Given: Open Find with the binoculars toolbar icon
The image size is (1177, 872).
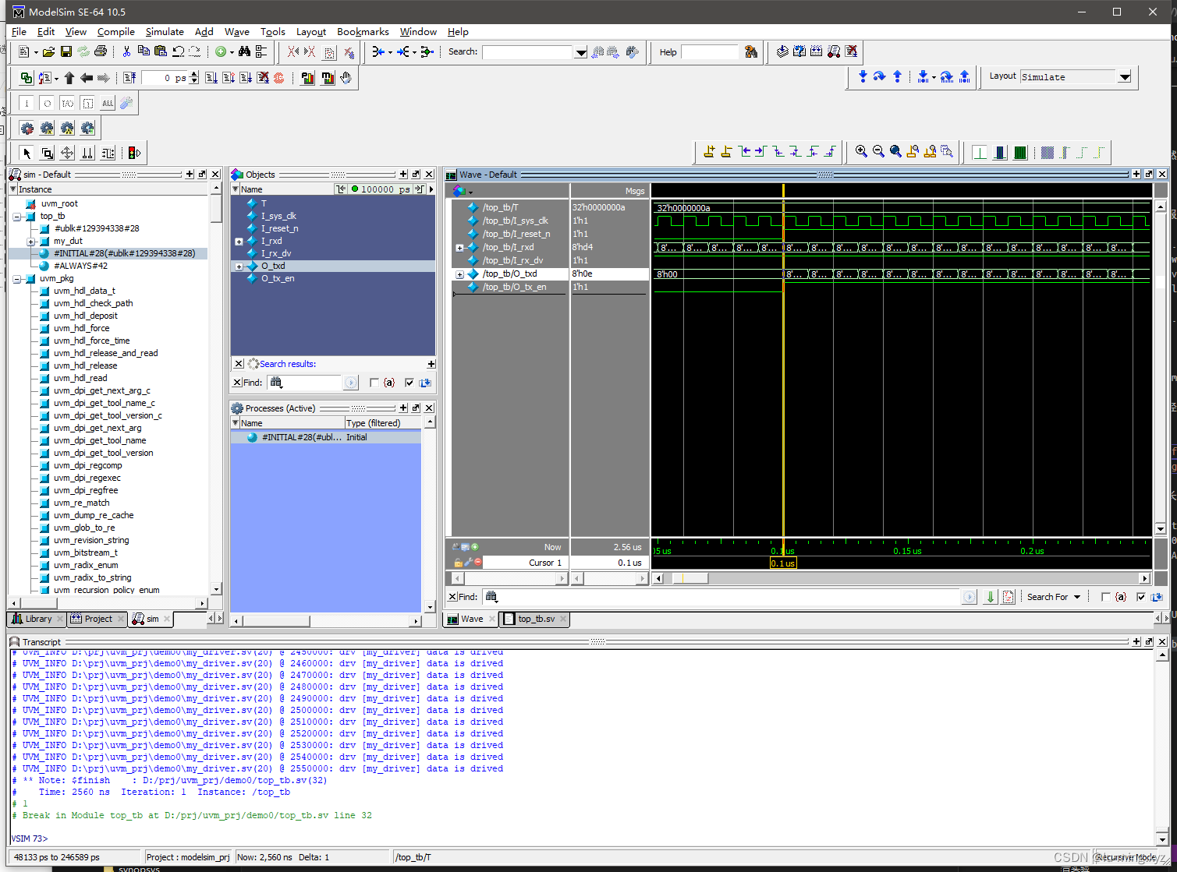Looking at the screenshot, I should pyautogui.click(x=244, y=52).
